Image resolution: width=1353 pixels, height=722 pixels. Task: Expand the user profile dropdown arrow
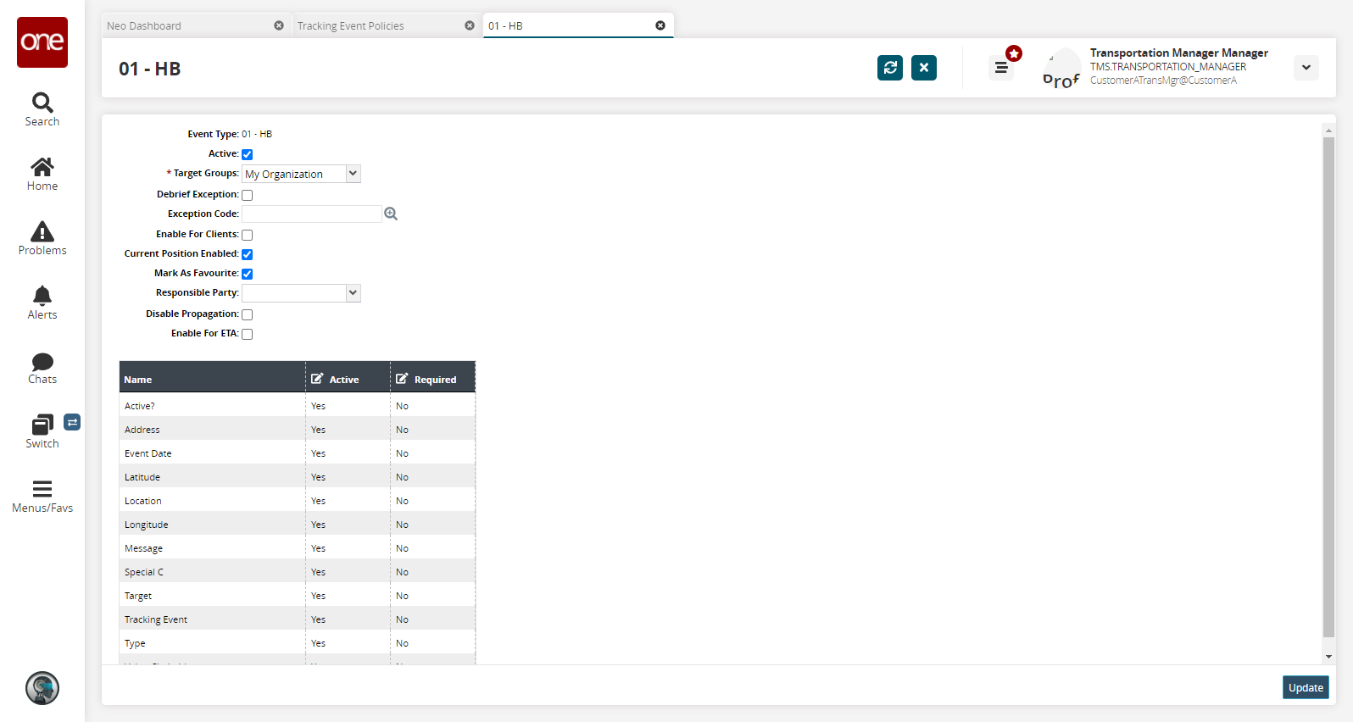1306,68
